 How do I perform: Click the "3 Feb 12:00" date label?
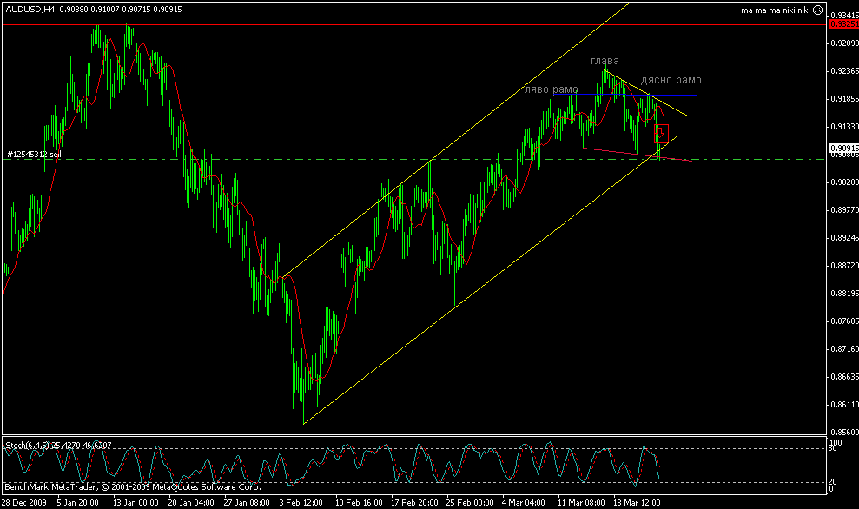[301, 502]
